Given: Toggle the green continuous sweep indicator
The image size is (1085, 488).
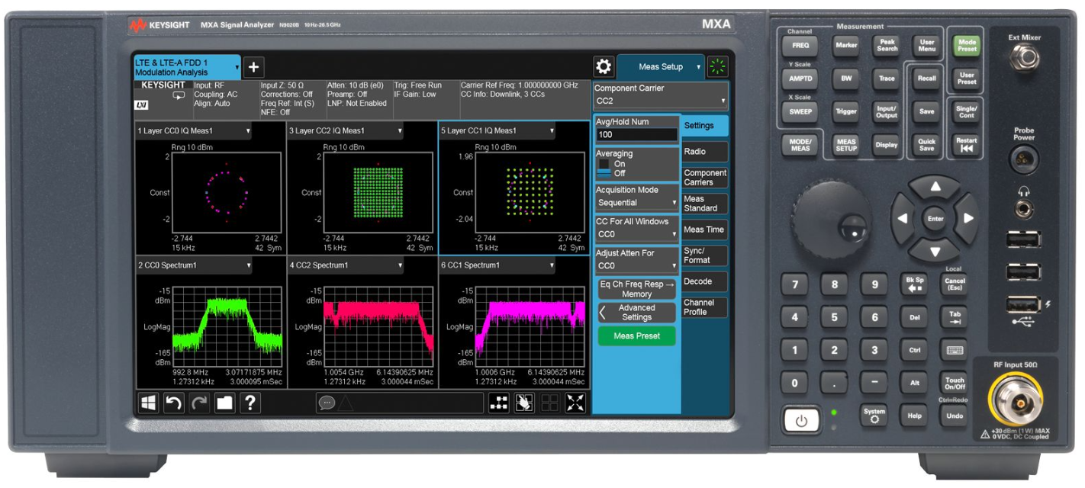Looking at the screenshot, I should coord(717,66).
